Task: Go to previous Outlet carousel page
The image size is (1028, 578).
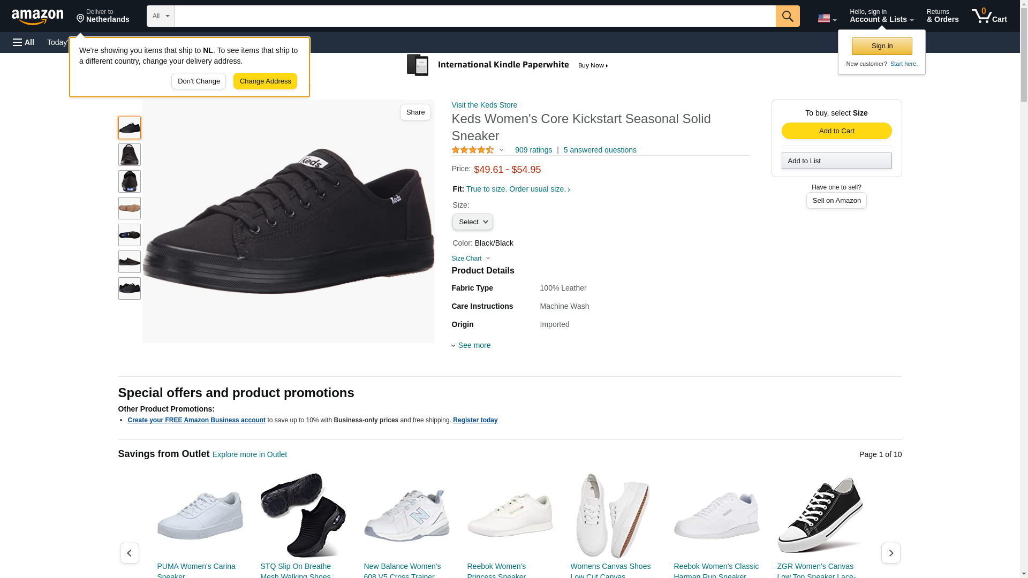Action: (129, 553)
